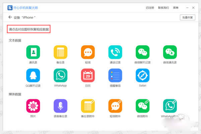Open 通话记录 call history recovery
The height and width of the screenshot is (134, 201).
coord(115,52)
